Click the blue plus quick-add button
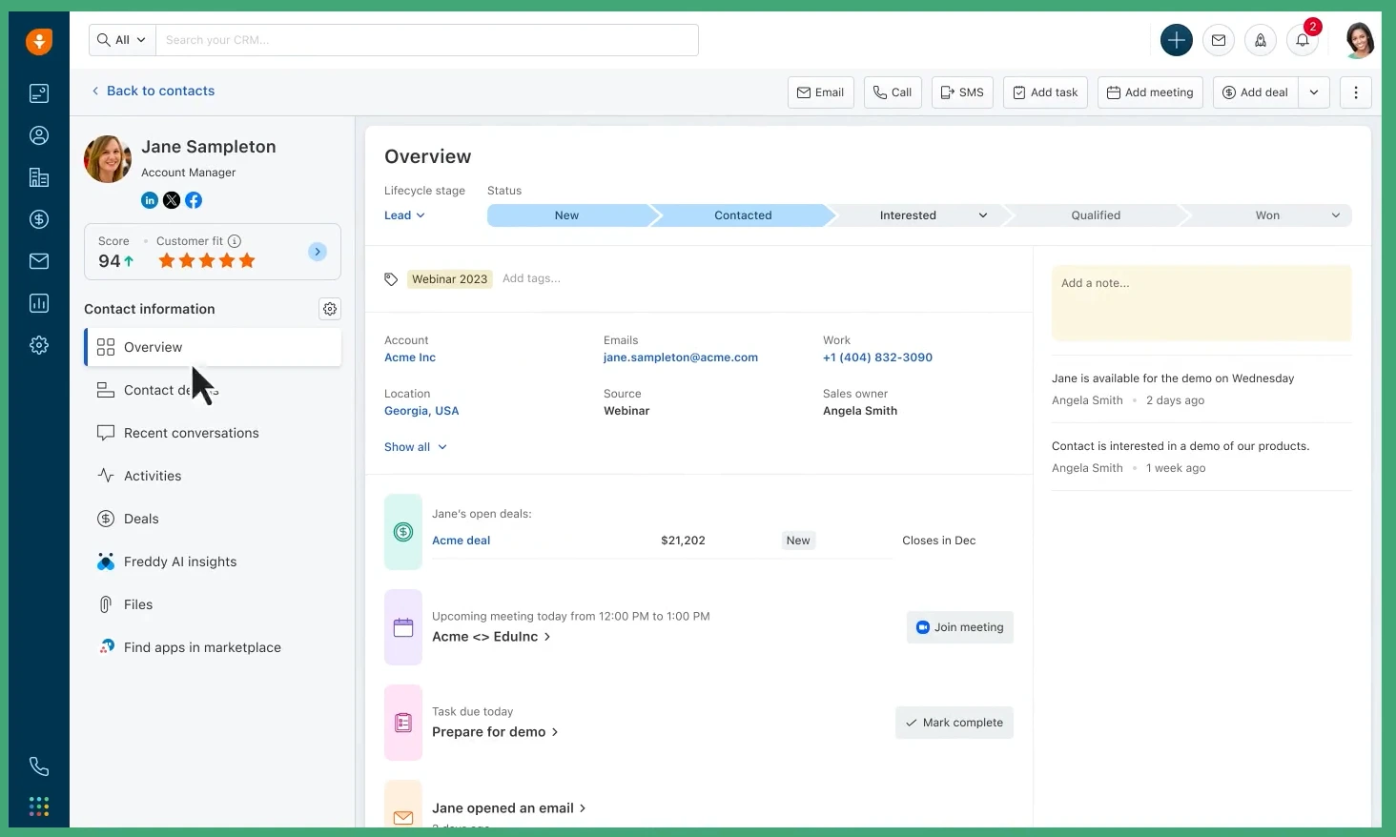 pos(1177,40)
